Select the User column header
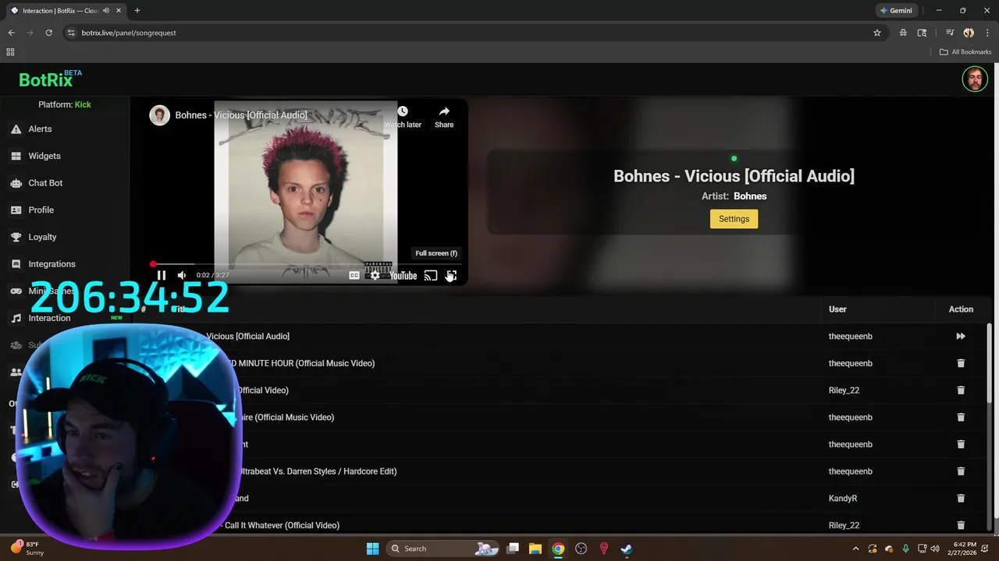 (x=837, y=309)
